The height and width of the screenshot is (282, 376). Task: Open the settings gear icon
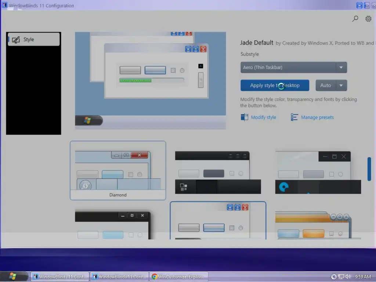pos(368,19)
